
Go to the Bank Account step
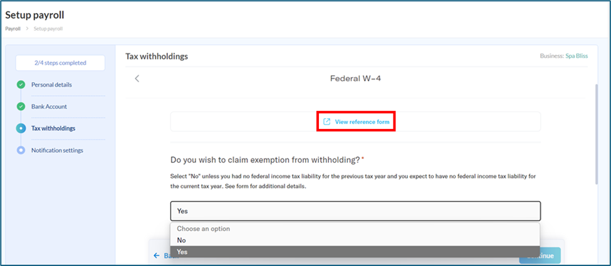pyautogui.click(x=49, y=106)
